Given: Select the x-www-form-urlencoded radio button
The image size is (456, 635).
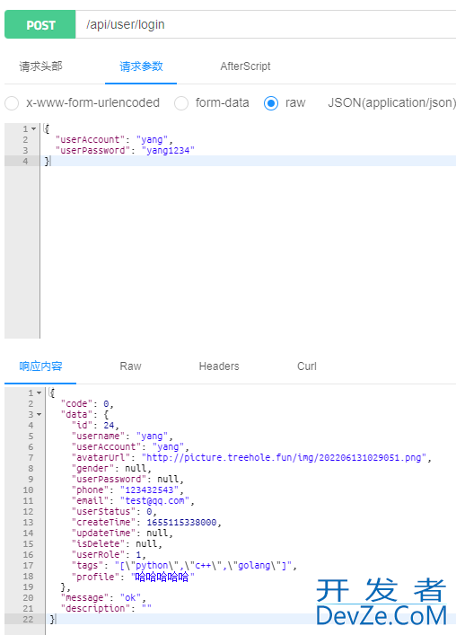Looking at the screenshot, I should (x=12, y=103).
